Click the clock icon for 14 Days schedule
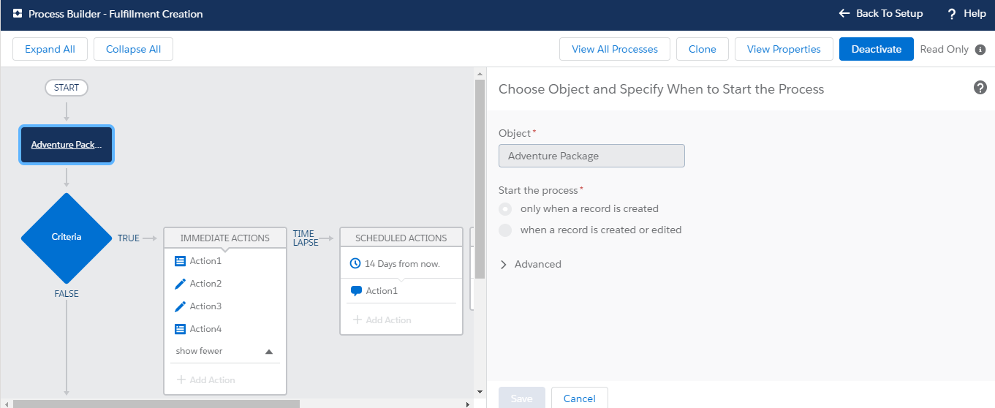This screenshot has width=995, height=408. coord(355,263)
